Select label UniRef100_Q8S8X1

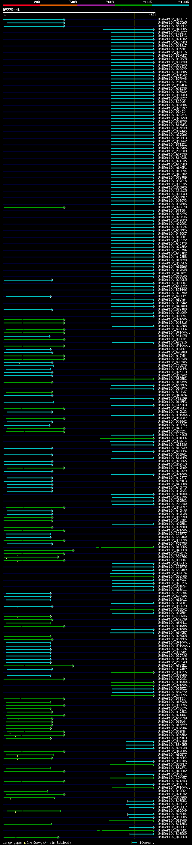point(172,339)
